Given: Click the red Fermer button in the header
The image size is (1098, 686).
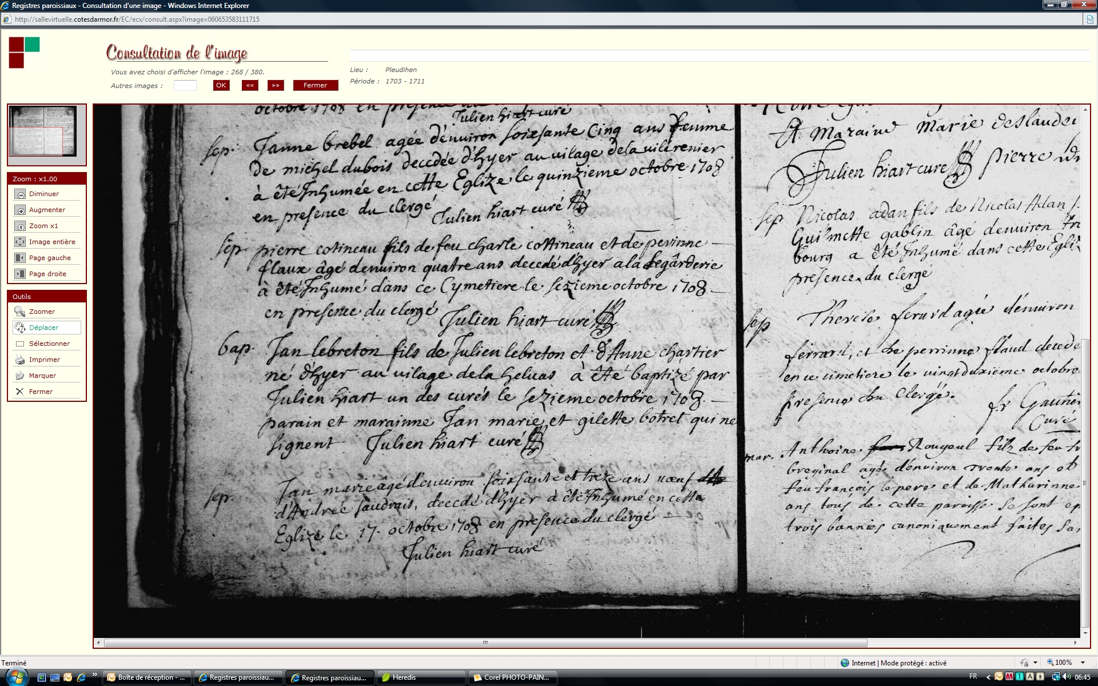Looking at the screenshot, I should click(315, 86).
